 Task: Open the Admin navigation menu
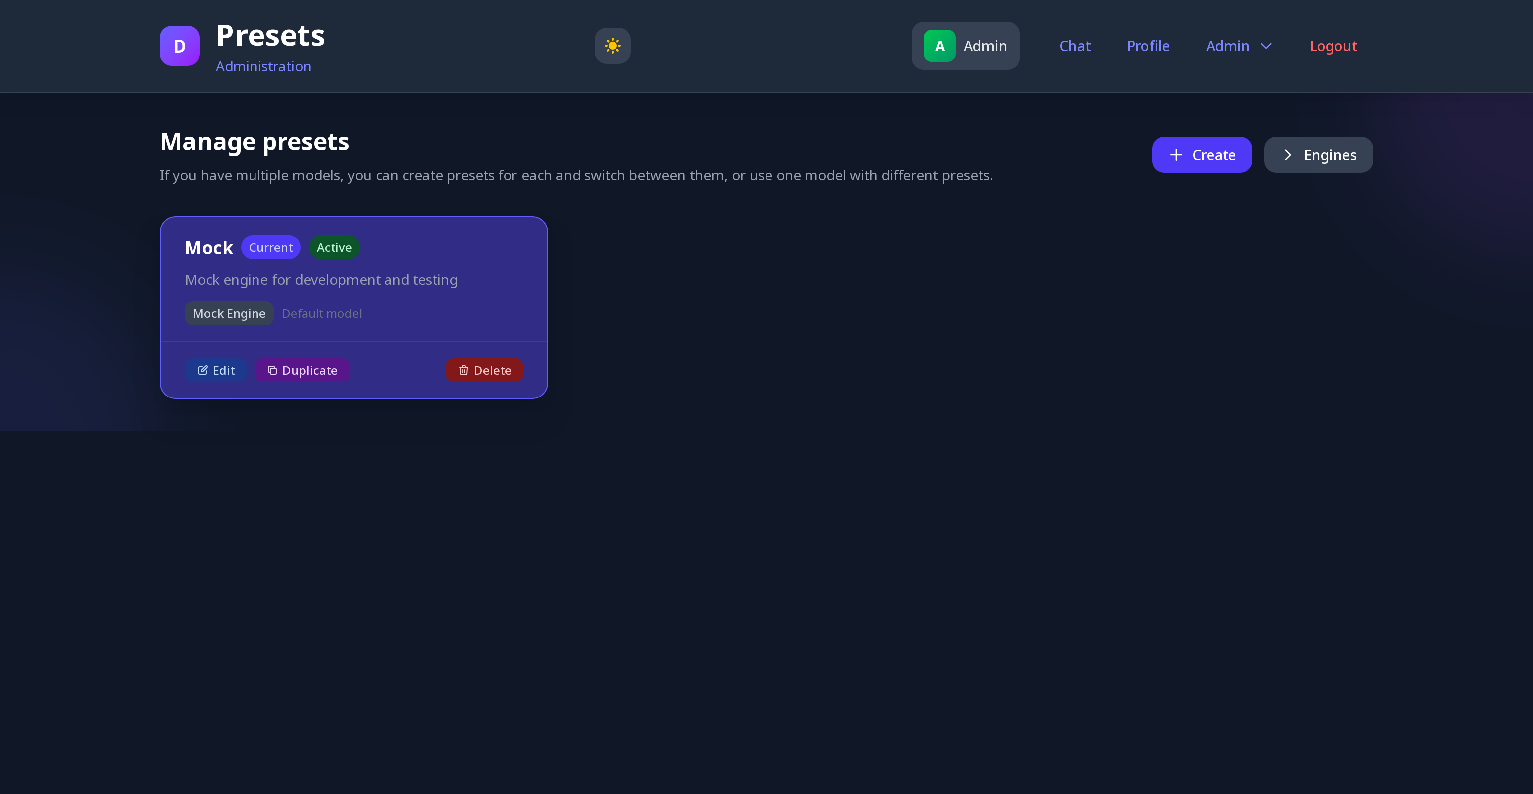tap(1227, 46)
